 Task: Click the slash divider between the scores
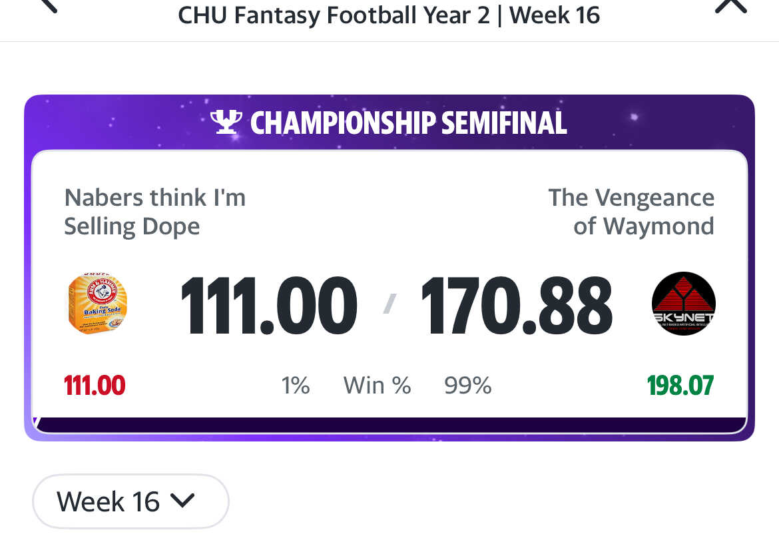pyautogui.click(x=389, y=304)
